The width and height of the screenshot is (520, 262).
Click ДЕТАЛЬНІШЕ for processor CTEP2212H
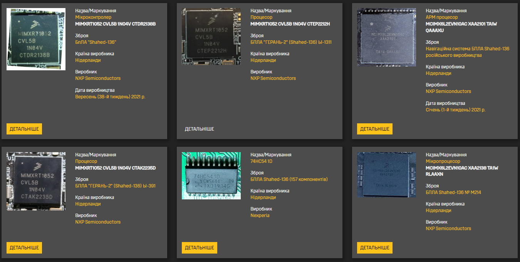click(x=200, y=129)
